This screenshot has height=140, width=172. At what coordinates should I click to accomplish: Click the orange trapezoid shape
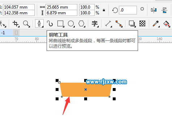[x=86, y=89]
